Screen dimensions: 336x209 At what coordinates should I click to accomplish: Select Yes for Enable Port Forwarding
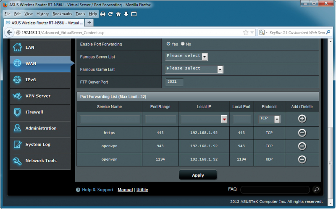click(169, 44)
